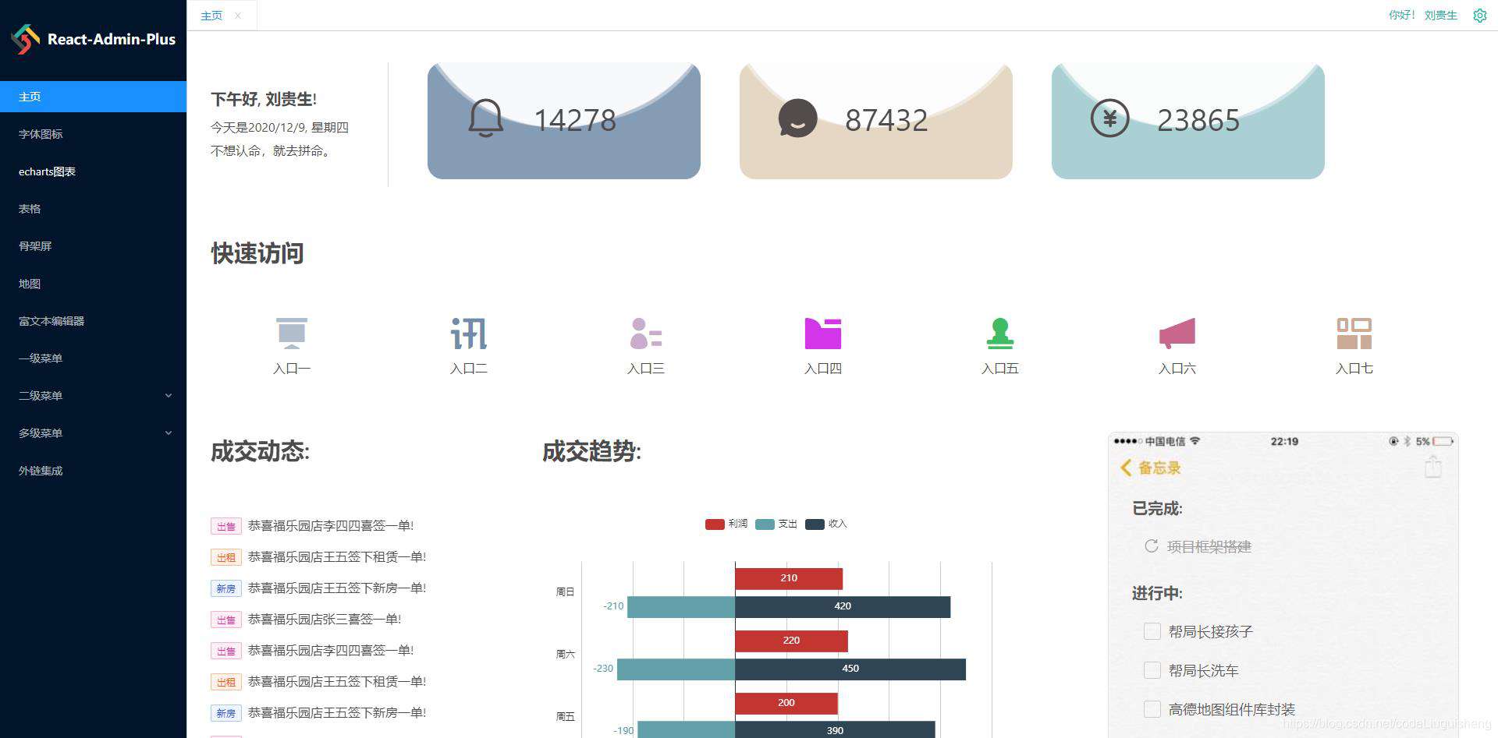Close the 主页 tab
Viewport: 1498px width, 738px height.
click(238, 16)
